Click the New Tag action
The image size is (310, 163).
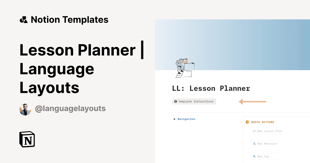pyautogui.click(x=268, y=156)
